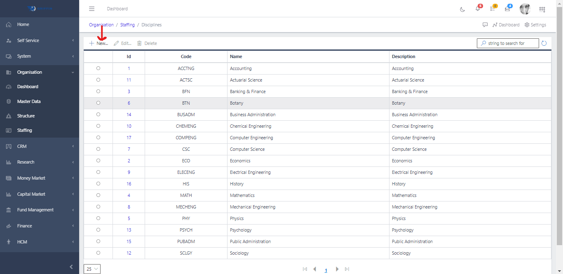Open the apps grid icon
Viewport: 563px width, 274px height.
coord(542,9)
